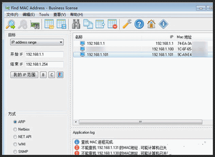This screenshot has width=215, height=157.
Task: Open the 文件(F) menu
Action: tap(12, 14)
